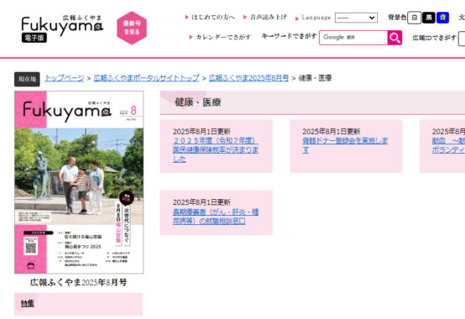Click the pink magnifier search icon
Viewport: 465px width, 319px height.
pos(394,38)
